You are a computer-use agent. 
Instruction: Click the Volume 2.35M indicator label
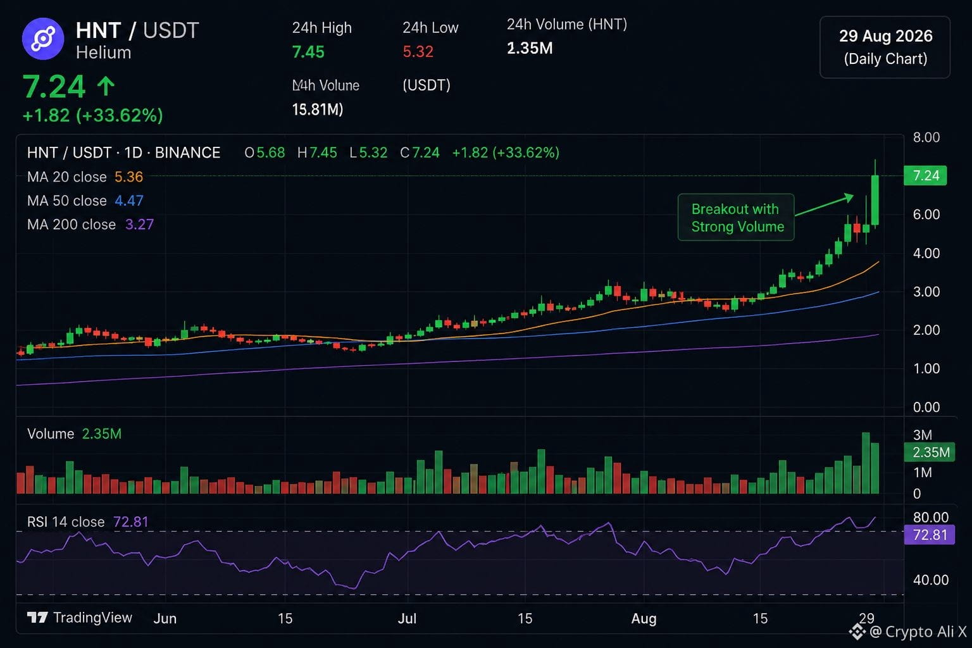[75, 433]
